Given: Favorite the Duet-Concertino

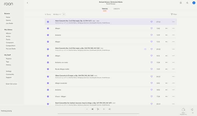Looking at the screenshot, I should click(x=152, y=104).
